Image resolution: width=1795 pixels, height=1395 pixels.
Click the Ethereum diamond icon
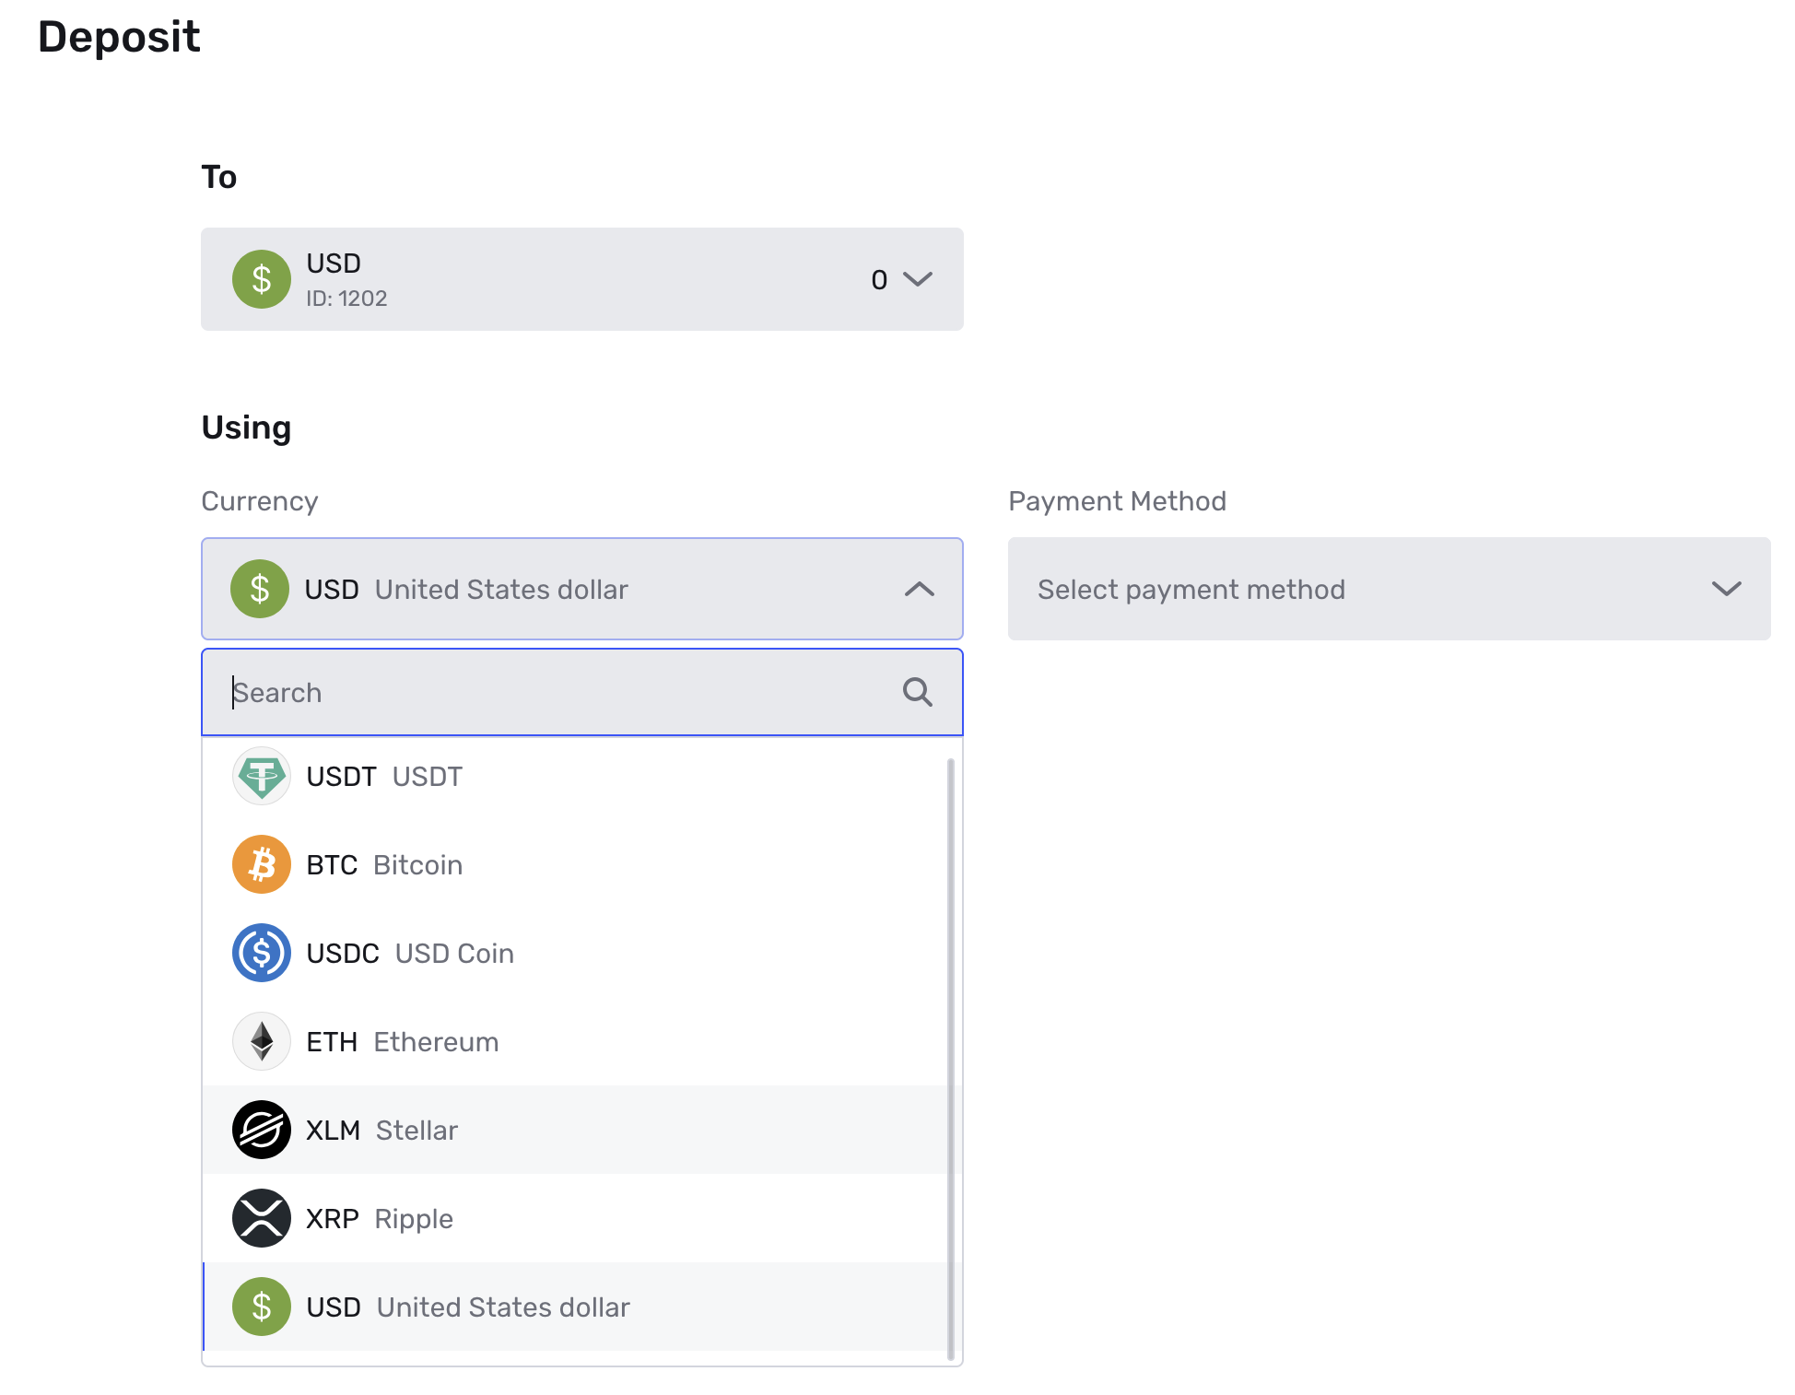262,1041
